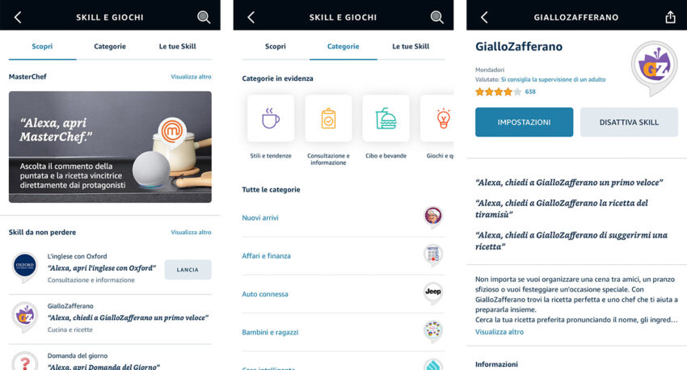This screenshot has height=370, width=687.
Task: Tap back arrow on GialloZafferano screen
Action: tap(484, 17)
